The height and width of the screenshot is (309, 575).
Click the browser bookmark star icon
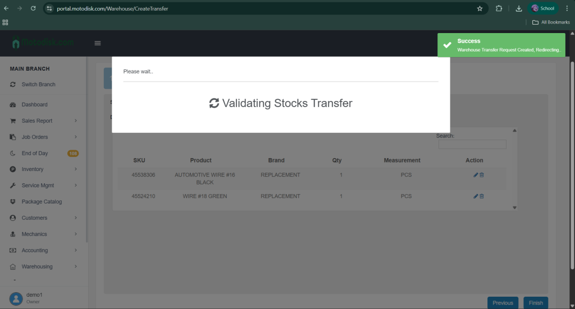(480, 8)
